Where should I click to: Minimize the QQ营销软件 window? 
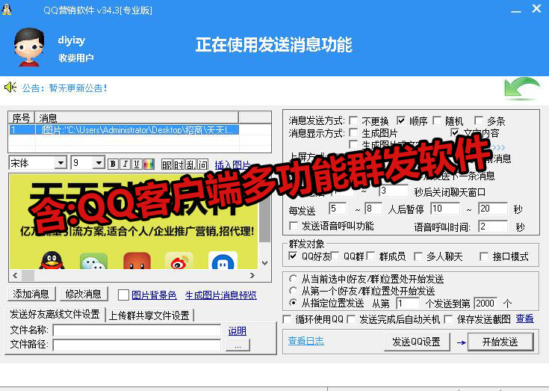tap(515, 10)
